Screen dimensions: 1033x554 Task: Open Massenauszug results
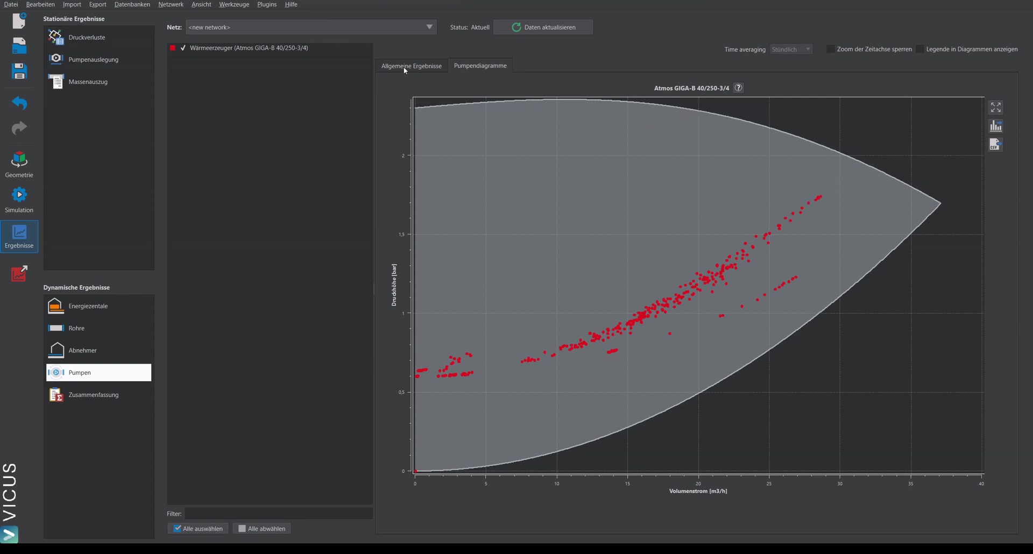(99, 82)
